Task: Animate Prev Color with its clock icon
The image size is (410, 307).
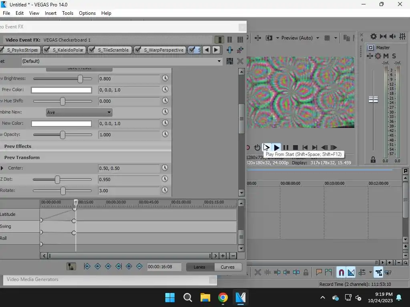Action: pos(165,89)
